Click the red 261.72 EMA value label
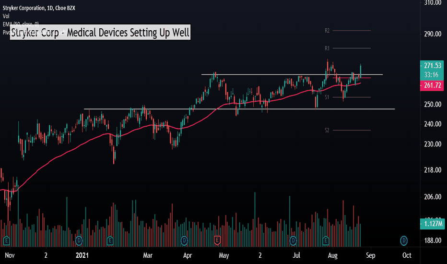447x264 pixels. tap(432, 85)
